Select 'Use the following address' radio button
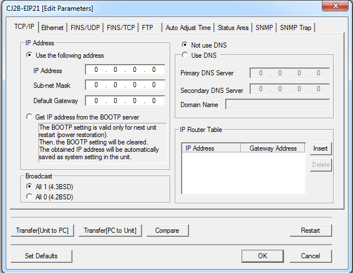This screenshot has width=353, height=273. coord(29,55)
